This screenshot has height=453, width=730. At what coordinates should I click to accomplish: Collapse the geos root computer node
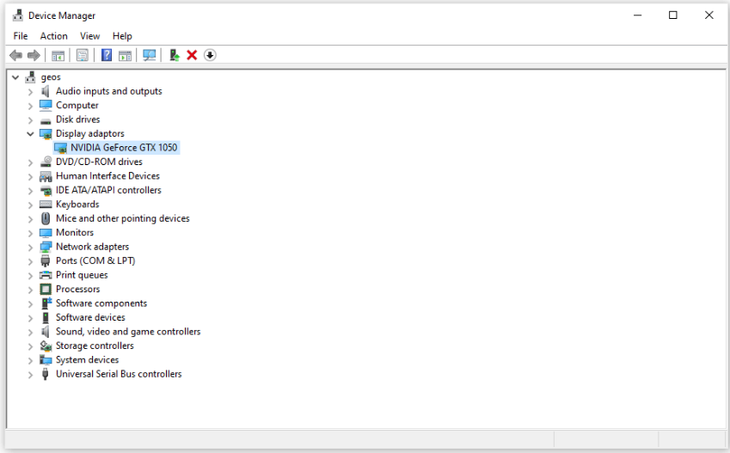click(x=15, y=77)
